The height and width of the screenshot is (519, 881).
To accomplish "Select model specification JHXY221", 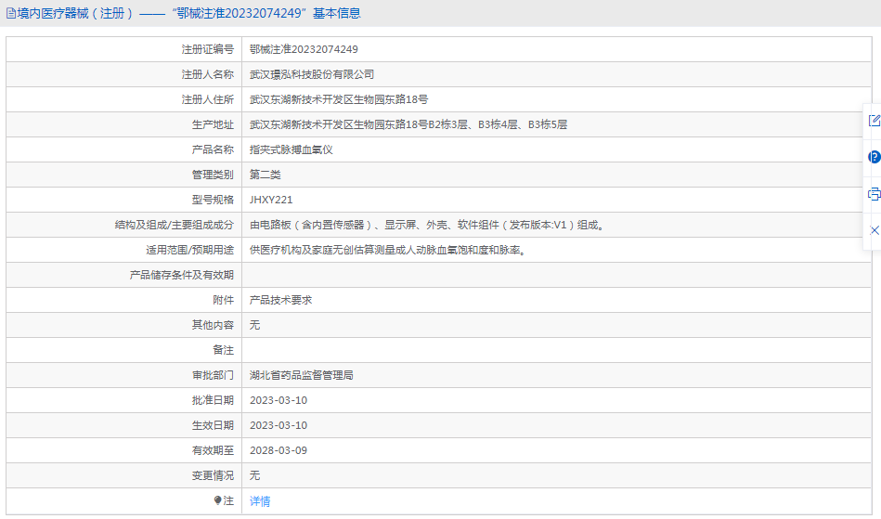I will pyautogui.click(x=271, y=200).
